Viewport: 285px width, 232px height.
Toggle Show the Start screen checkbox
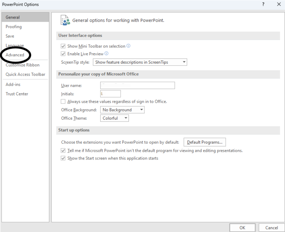(x=63, y=158)
